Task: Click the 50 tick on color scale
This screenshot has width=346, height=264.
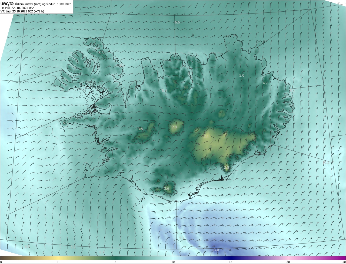Action: click(344, 262)
